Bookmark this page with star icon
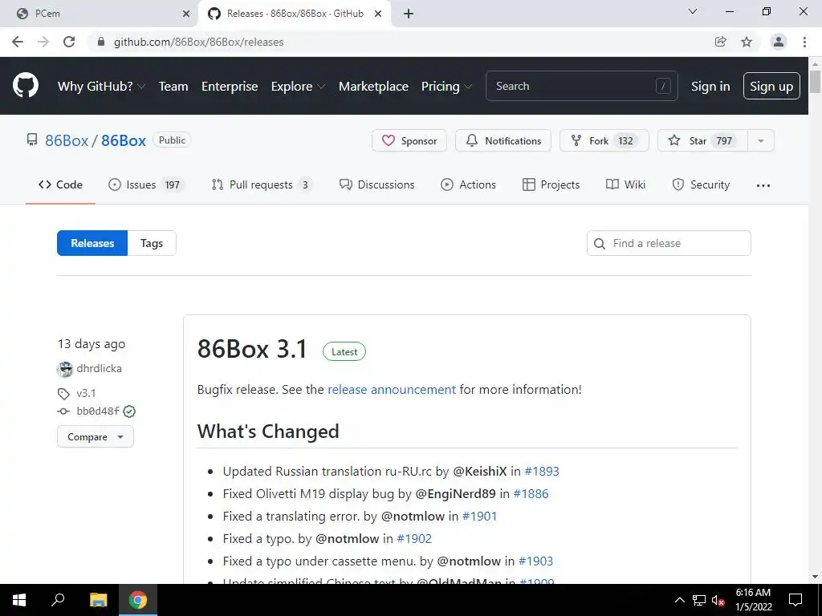 point(747,42)
